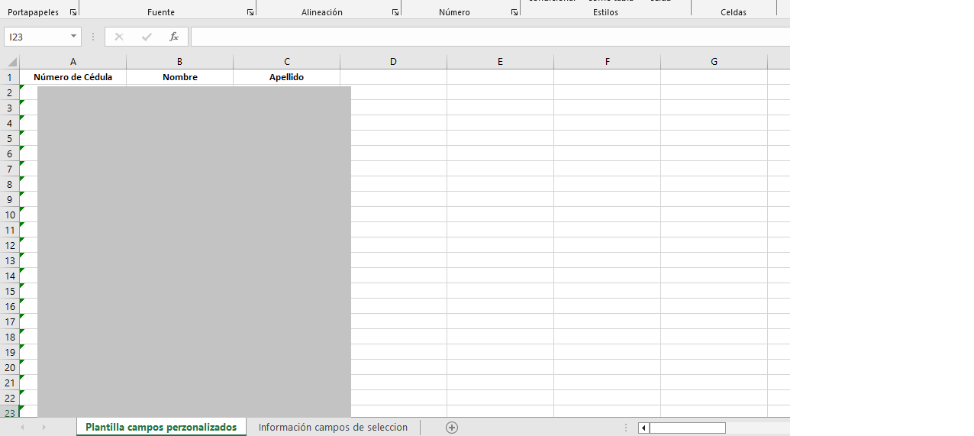Viewport: 974px width, 436px height.
Task: Select row 23 header
Action: pyautogui.click(x=10, y=412)
